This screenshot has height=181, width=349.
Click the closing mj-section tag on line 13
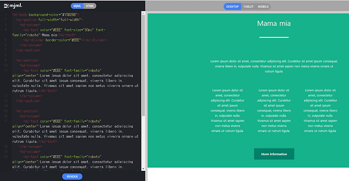pos(28,101)
